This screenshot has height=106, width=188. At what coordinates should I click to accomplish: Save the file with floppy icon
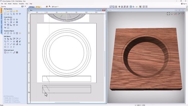[11, 11]
